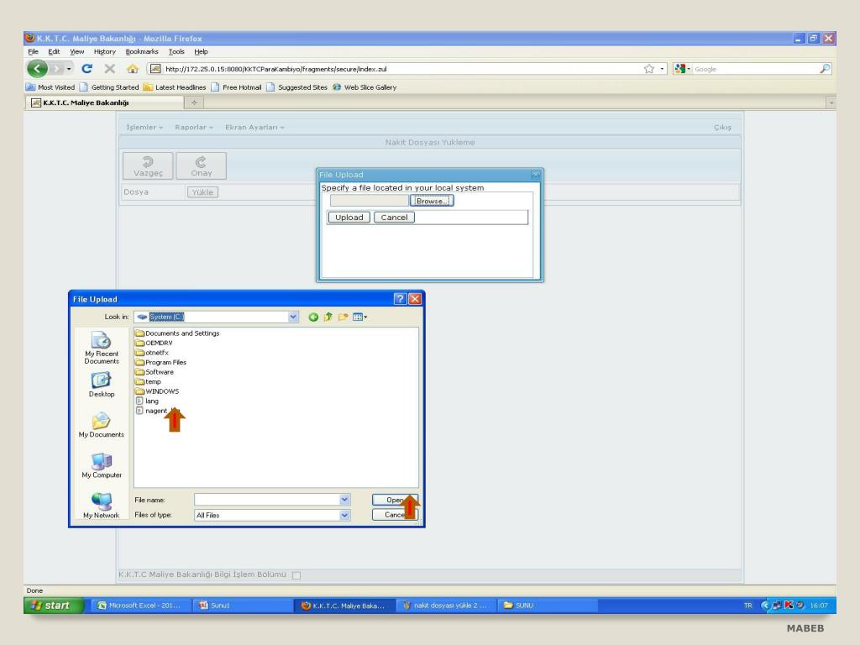This screenshot has width=860, height=645.
Task: Click the Windows start button
Action: 53,605
